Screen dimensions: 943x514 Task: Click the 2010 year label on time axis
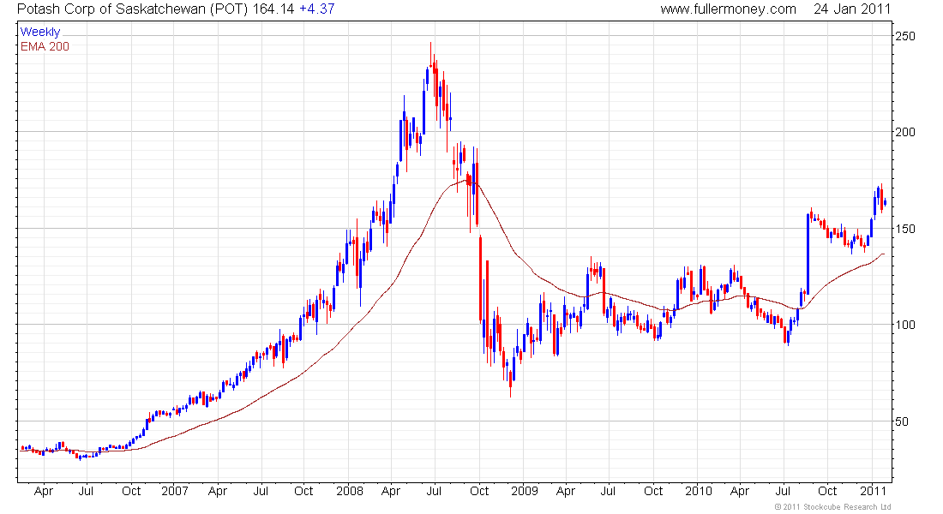pyautogui.click(x=698, y=491)
